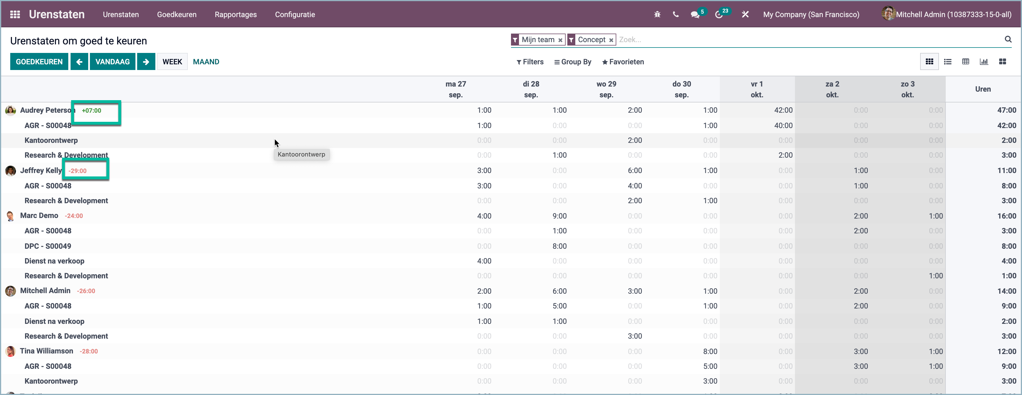Open the VoIP phone icon
Screen dimensions: 1022x395
click(676, 14)
